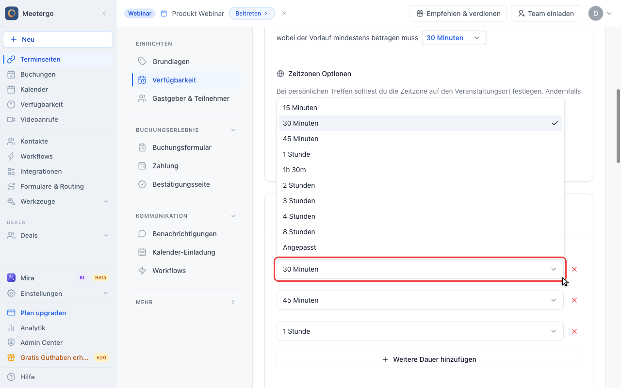Remove the 30 Minuten duration with red X
The width and height of the screenshot is (621, 388).
(x=574, y=269)
